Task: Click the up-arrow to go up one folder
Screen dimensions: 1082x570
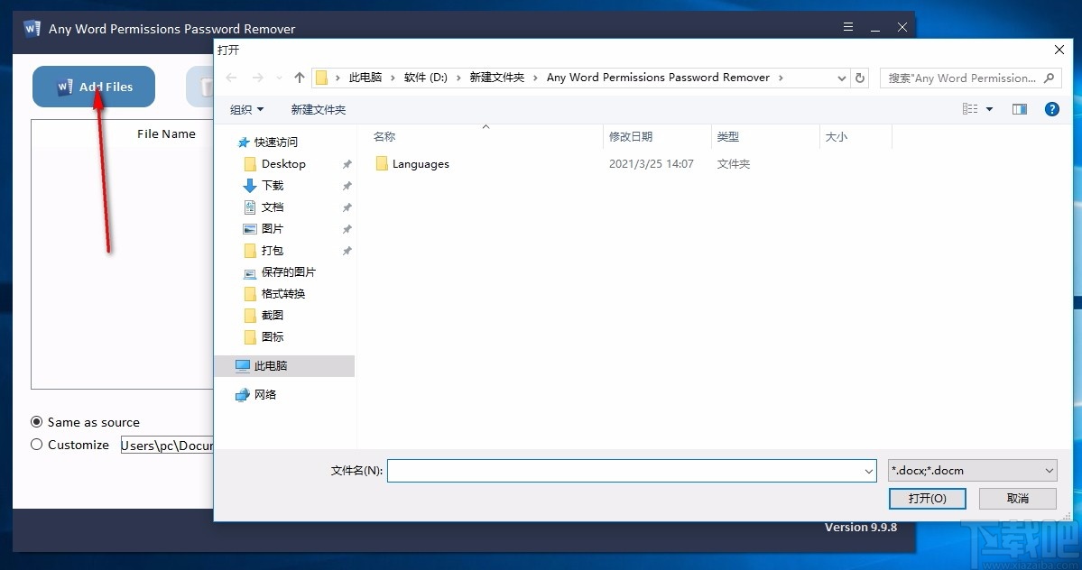Action: 299,78
